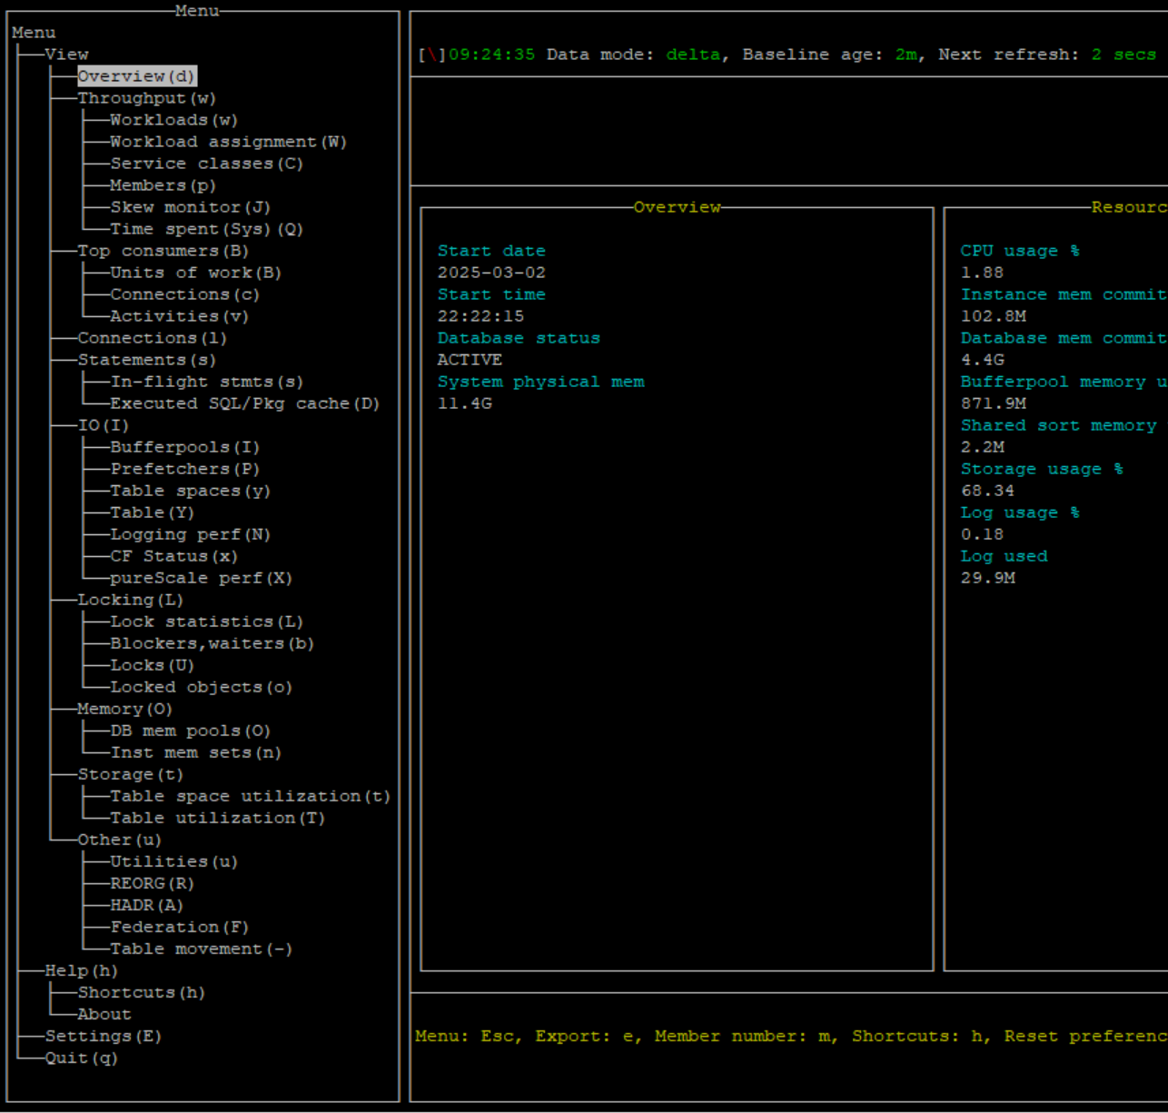This screenshot has height=1113, width=1168.
Task: Click the Start date value 2025-03-02
Action: click(491, 273)
